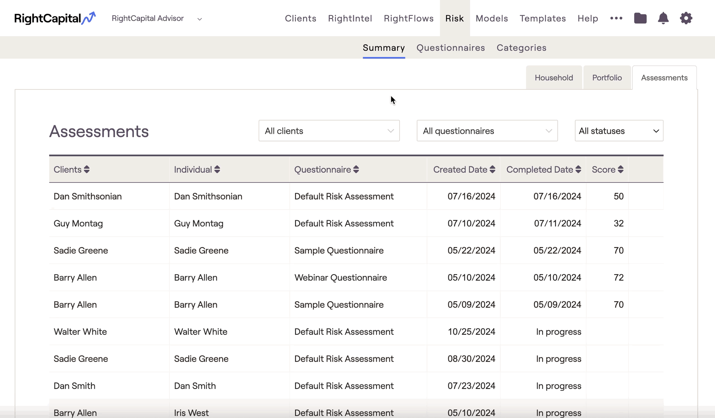Open the All questionnaires filter dropdown
The width and height of the screenshot is (715, 418).
click(487, 131)
